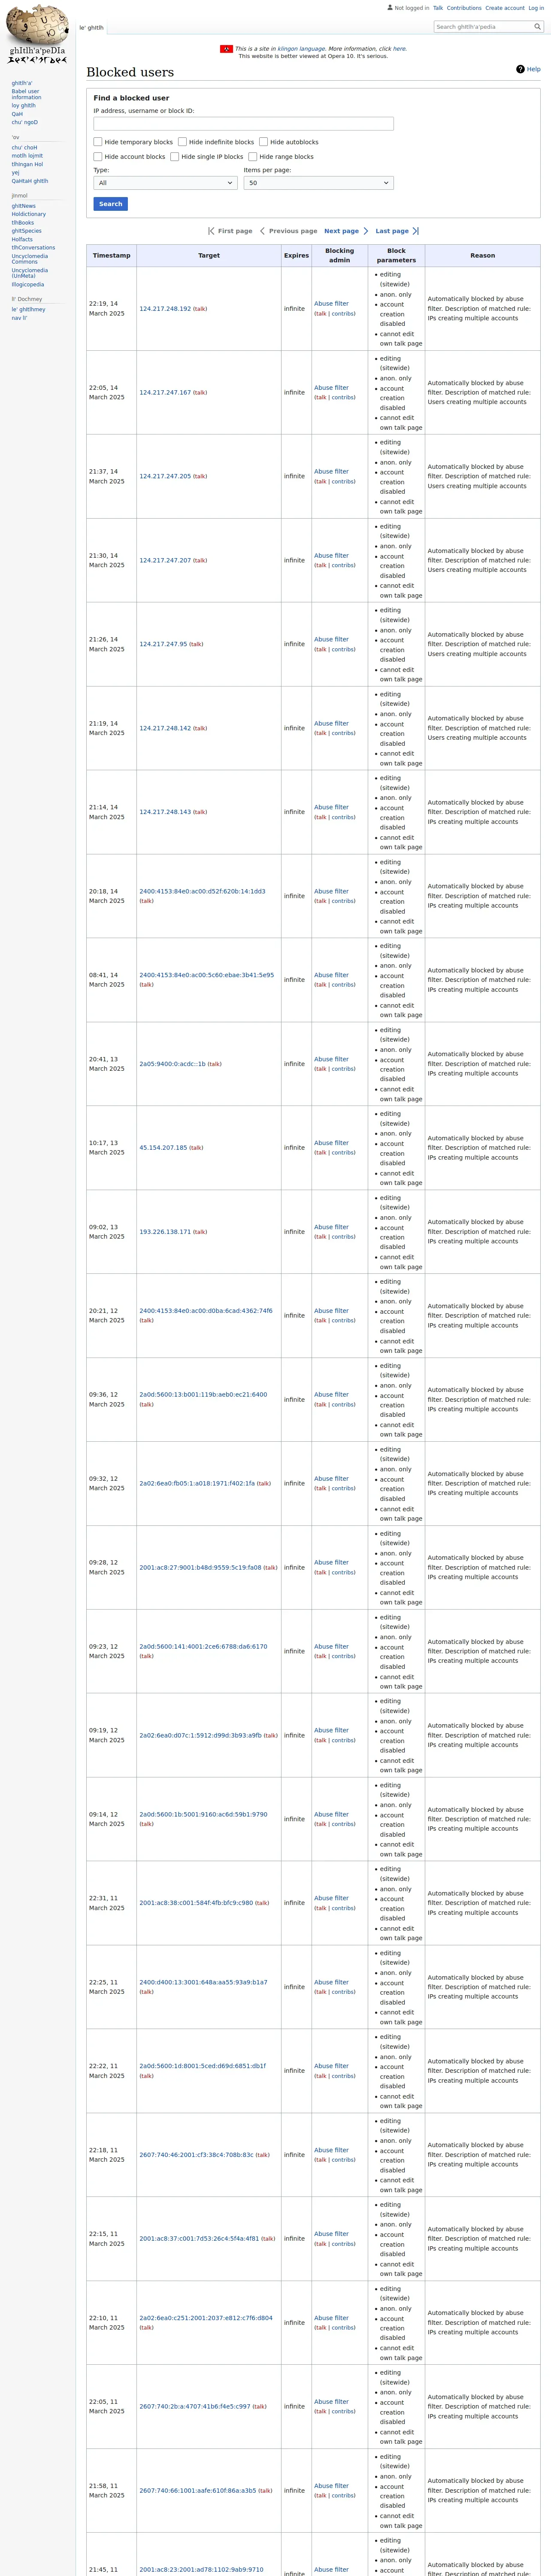This screenshot has width=551, height=2576.
Task: Sort by Blocking admin column header
Action: (x=340, y=255)
